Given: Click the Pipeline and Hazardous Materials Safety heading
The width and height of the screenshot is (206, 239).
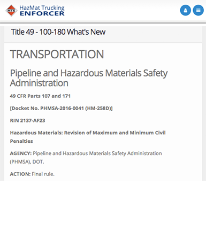Looking at the screenshot, I should (89, 73).
